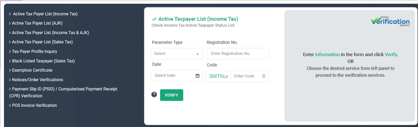
Task: Click the green VERIFY button
Action: point(171,95)
